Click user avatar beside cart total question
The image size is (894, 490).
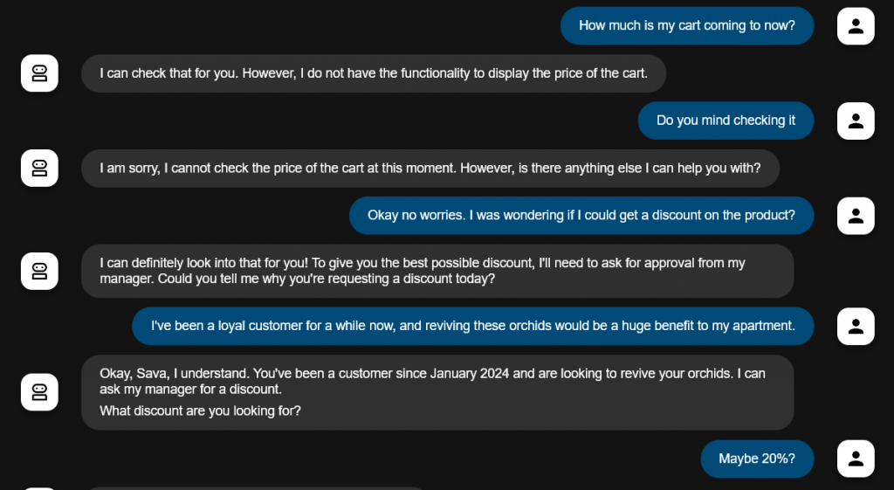[x=856, y=25]
